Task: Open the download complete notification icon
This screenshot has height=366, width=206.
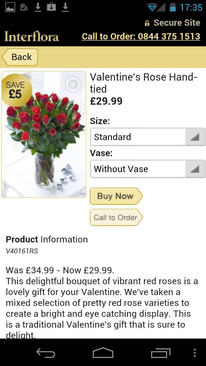Action: (37, 7)
